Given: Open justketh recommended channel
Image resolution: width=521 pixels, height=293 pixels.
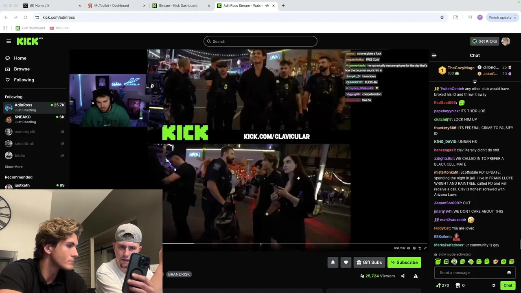Looking at the screenshot, I should coord(35,186).
